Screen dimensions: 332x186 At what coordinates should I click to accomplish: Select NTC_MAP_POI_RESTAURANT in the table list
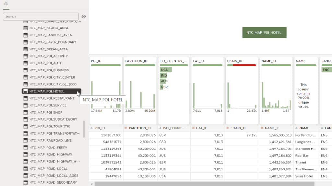52,98
